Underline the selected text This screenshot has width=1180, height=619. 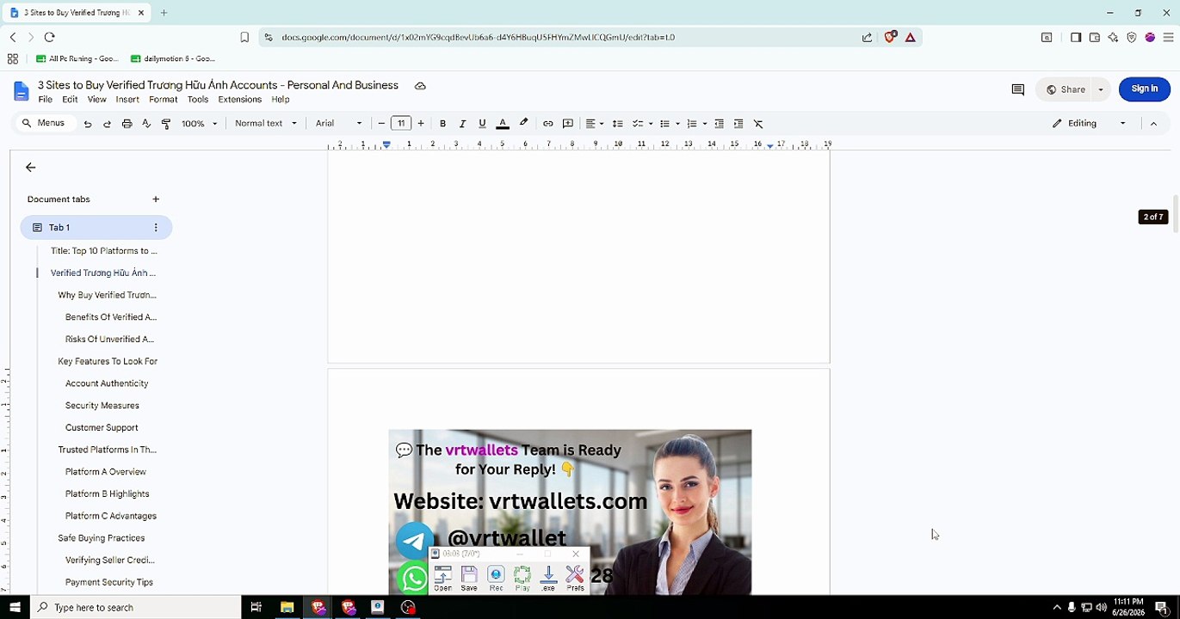pos(482,124)
